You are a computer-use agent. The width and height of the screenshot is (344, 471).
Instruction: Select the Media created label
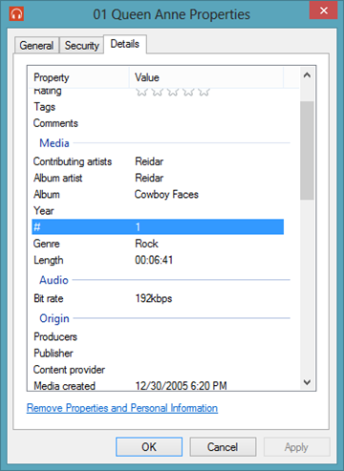[64, 386]
